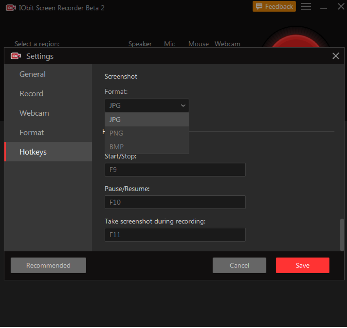Click the big red record button
The image size is (347, 328).
295,41
